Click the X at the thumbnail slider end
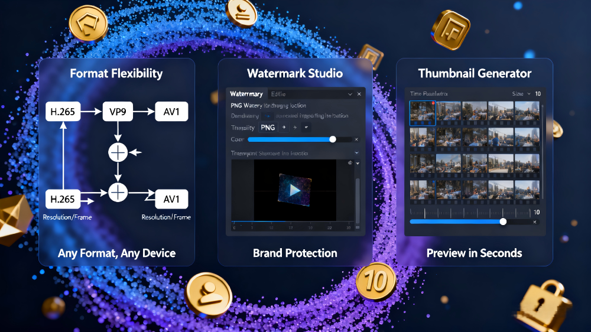Screen dimensions: 591x332 pyautogui.click(x=535, y=222)
